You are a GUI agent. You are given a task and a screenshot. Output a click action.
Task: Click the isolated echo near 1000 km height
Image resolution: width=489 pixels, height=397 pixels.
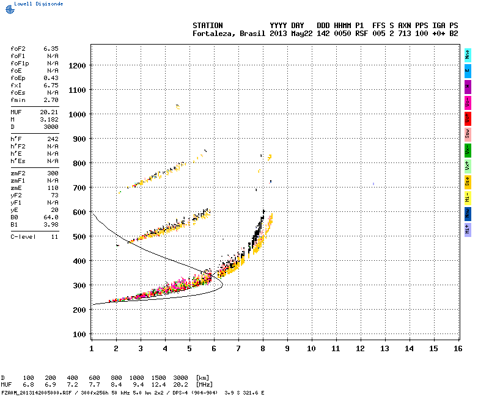point(178,107)
